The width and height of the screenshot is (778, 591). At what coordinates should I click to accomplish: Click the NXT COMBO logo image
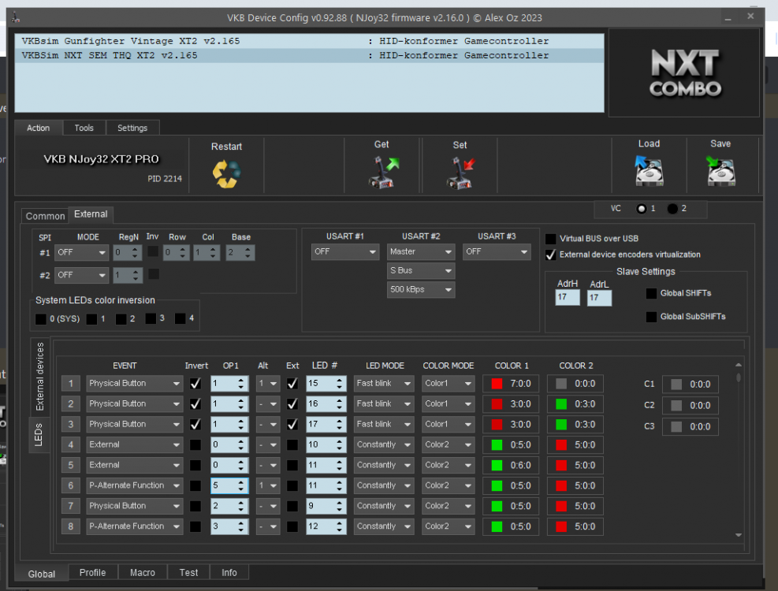683,72
